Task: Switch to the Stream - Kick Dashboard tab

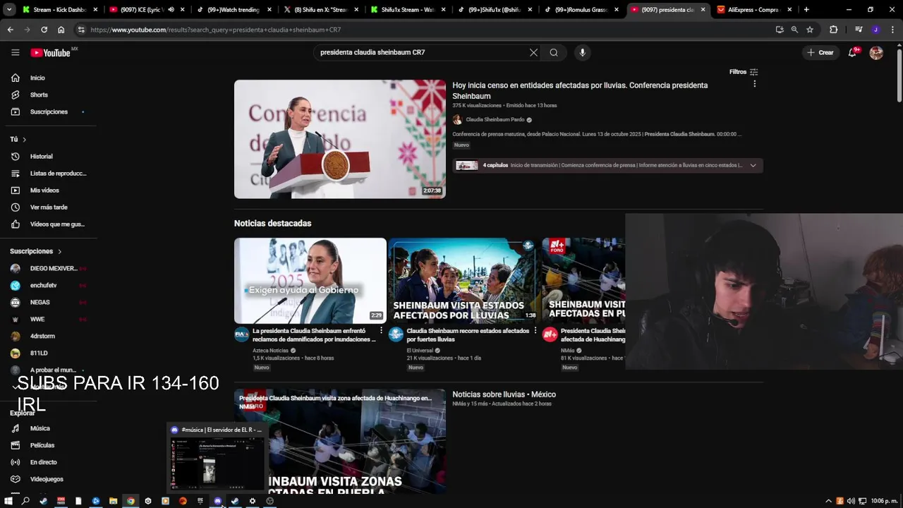Action: pyautogui.click(x=59, y=10)
